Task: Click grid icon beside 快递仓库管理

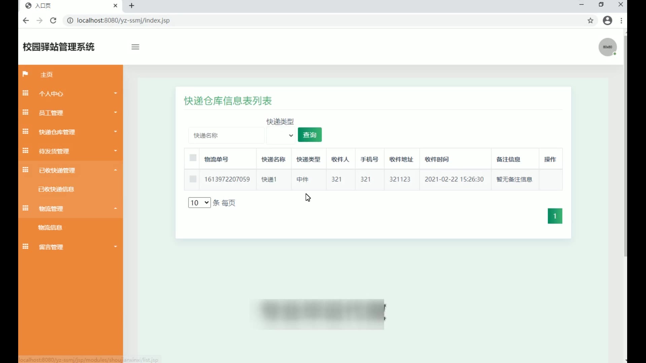Action: 25,131
